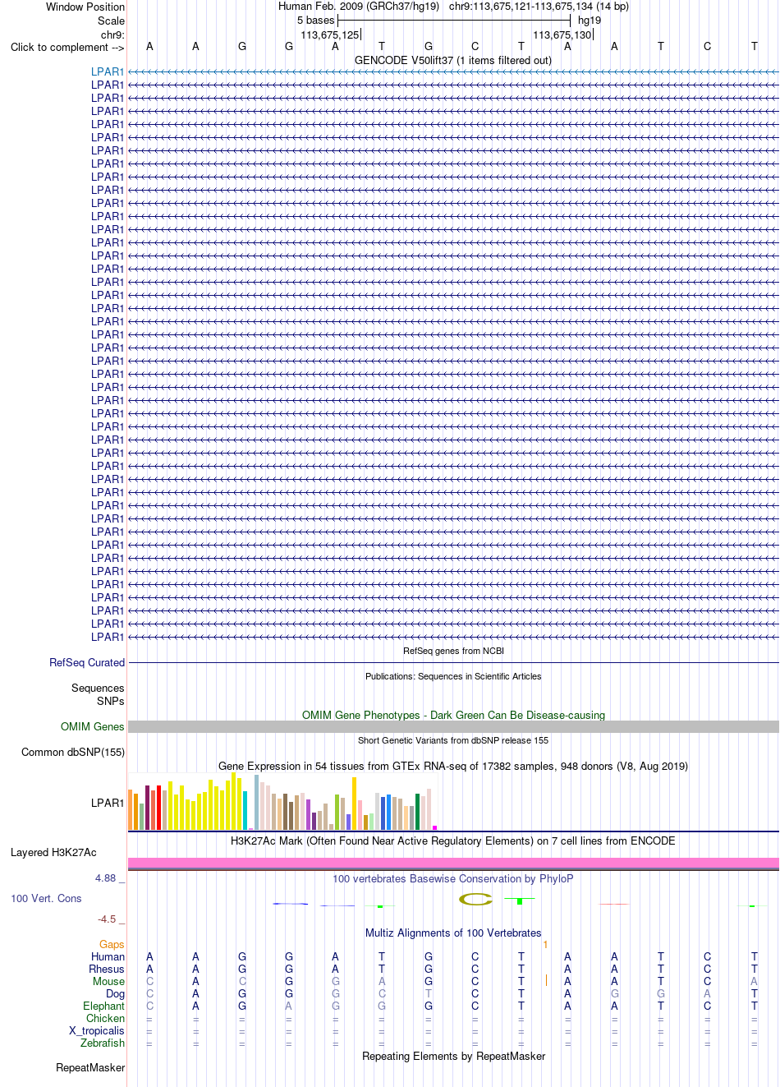
Task: Click the 'Common dbSNP(155)' track label
Action: [73, 752]
